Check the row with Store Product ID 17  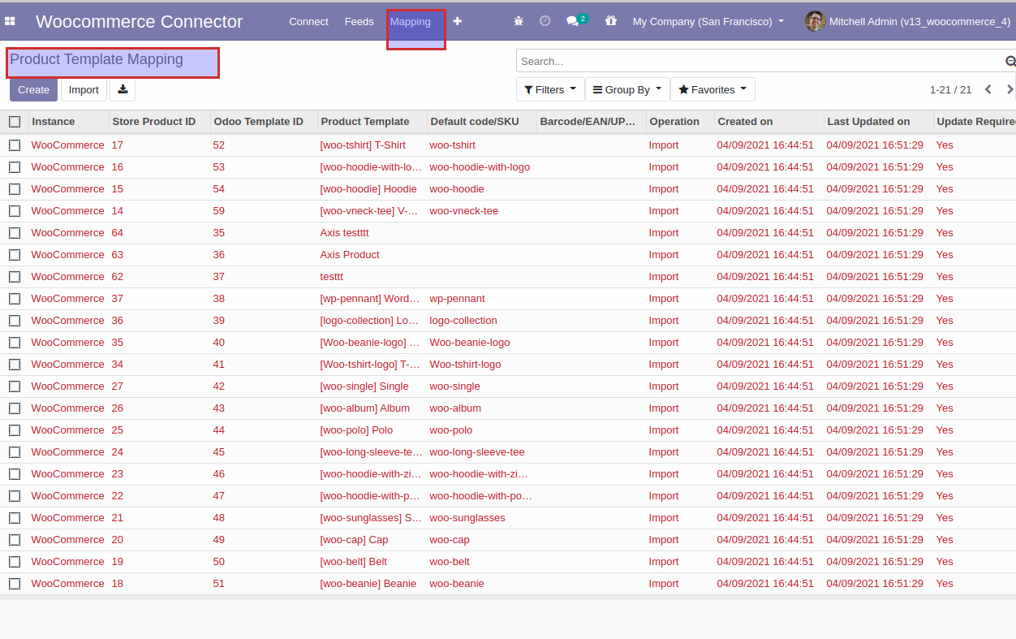(15, 145)
